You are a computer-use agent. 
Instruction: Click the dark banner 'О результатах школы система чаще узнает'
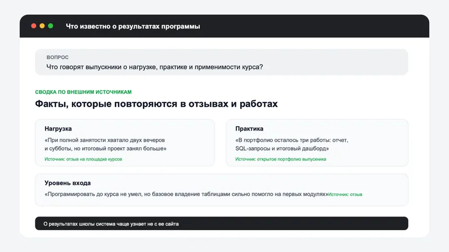pyautogui.click(x=221, y=223)
